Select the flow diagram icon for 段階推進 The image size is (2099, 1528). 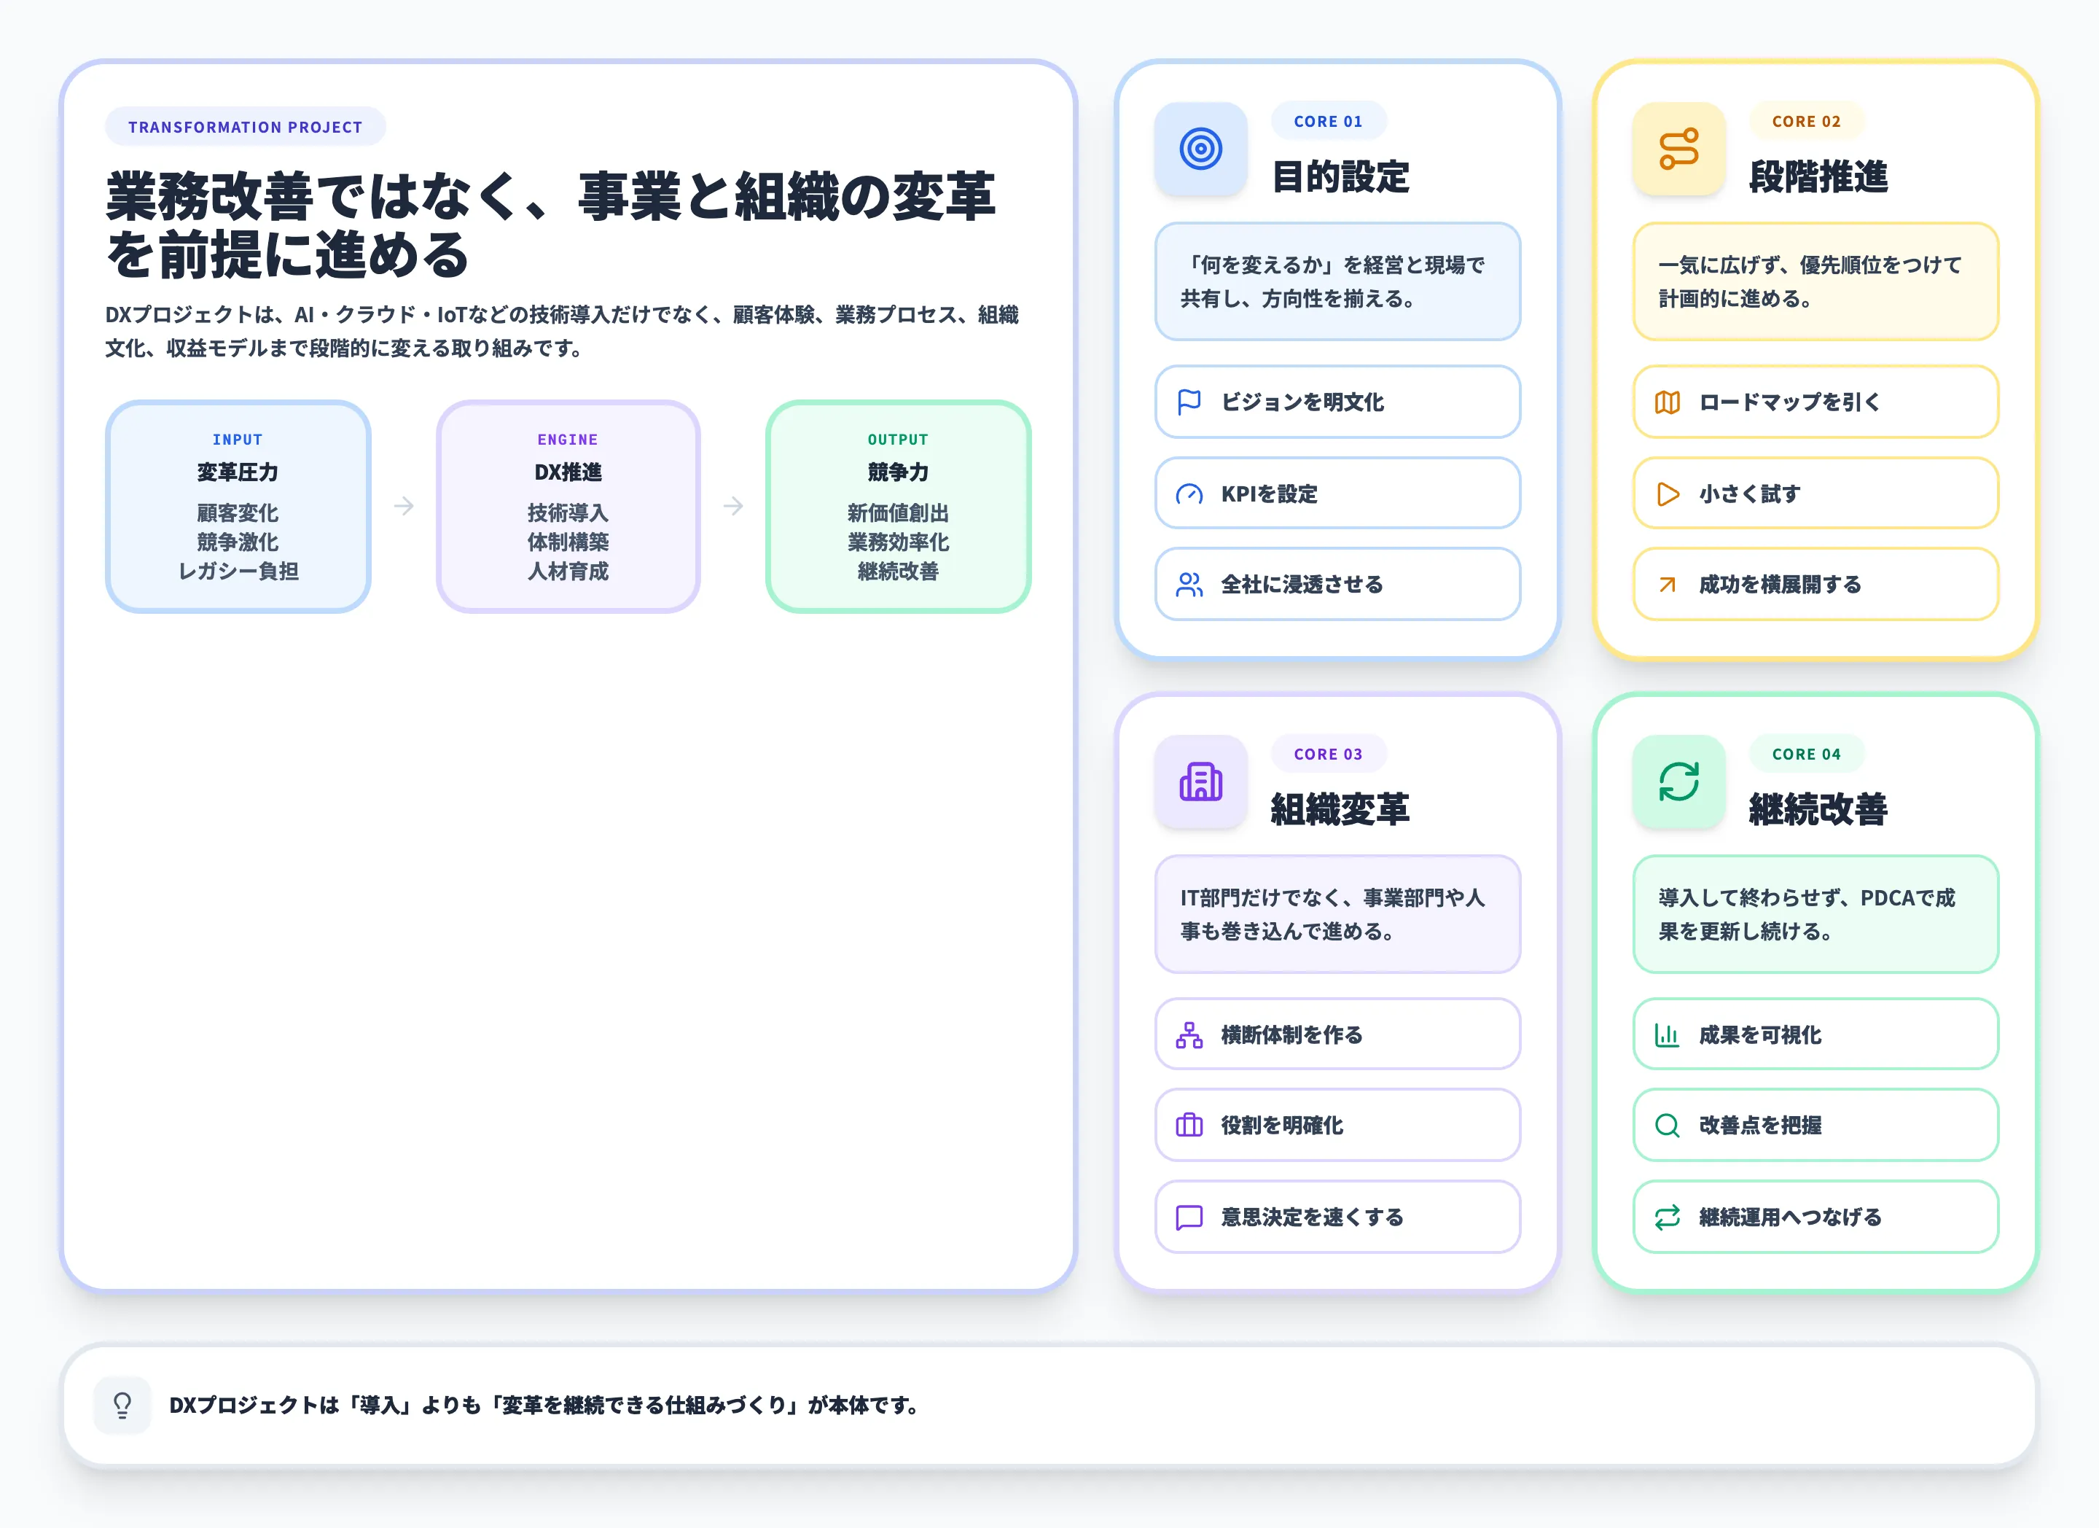(1678, 148)
